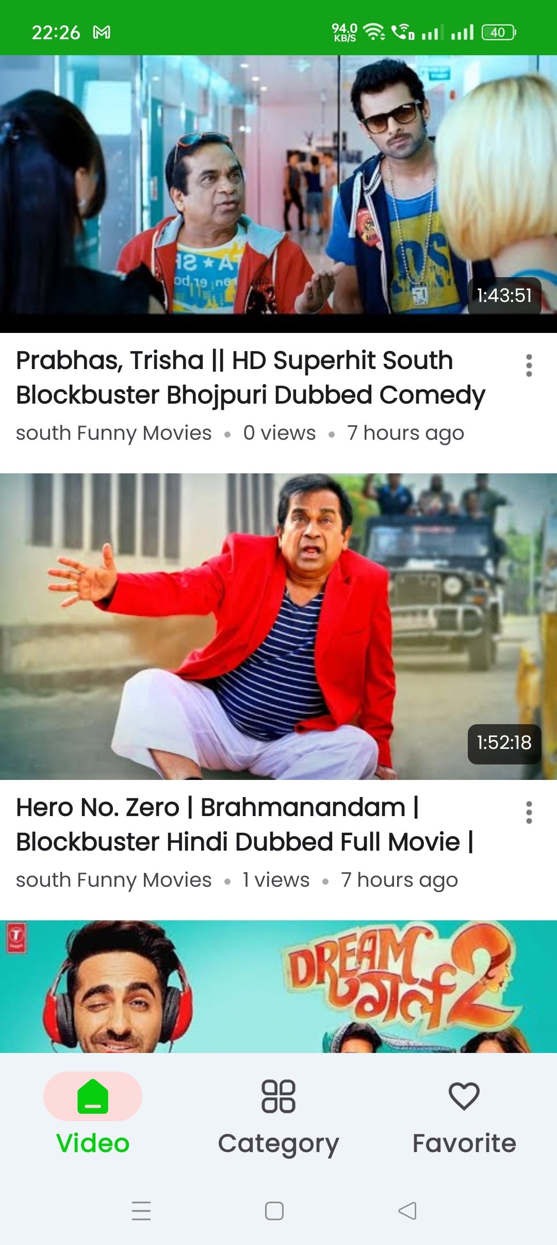Viewport: 557px width, 1245px height.
Task: Play the Hero No. Zero movie thumbnail
Action: [278, 627]
